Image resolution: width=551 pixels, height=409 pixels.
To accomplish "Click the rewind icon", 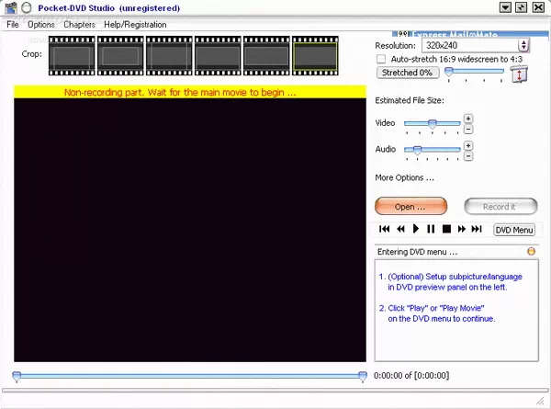I will coord(400,229).
